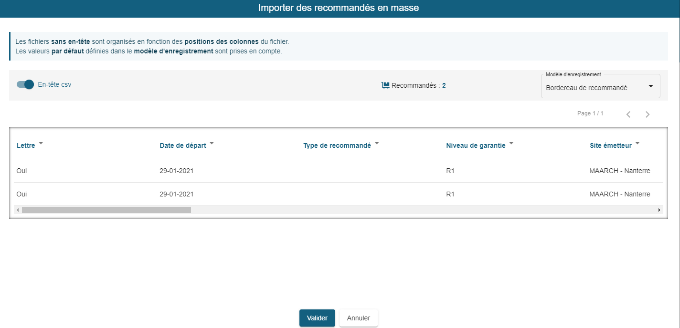The width and height of the screenshot is (680, 328).
Task: Click the scrollbar left arrow
Action: (x=18, y=210)
